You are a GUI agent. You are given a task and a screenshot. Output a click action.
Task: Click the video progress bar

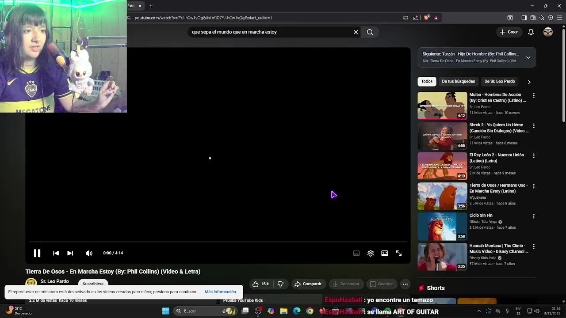point(218,242)
